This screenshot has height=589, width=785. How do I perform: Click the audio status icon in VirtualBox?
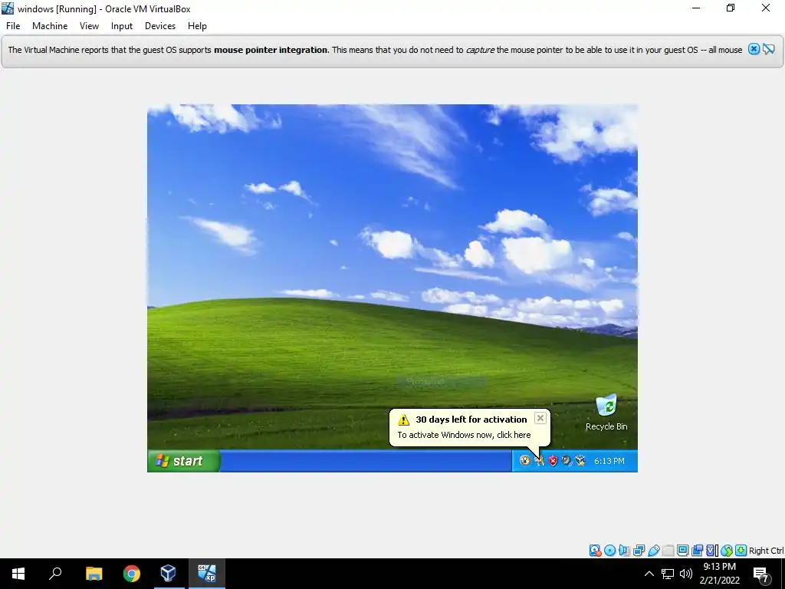coord(624,551)
